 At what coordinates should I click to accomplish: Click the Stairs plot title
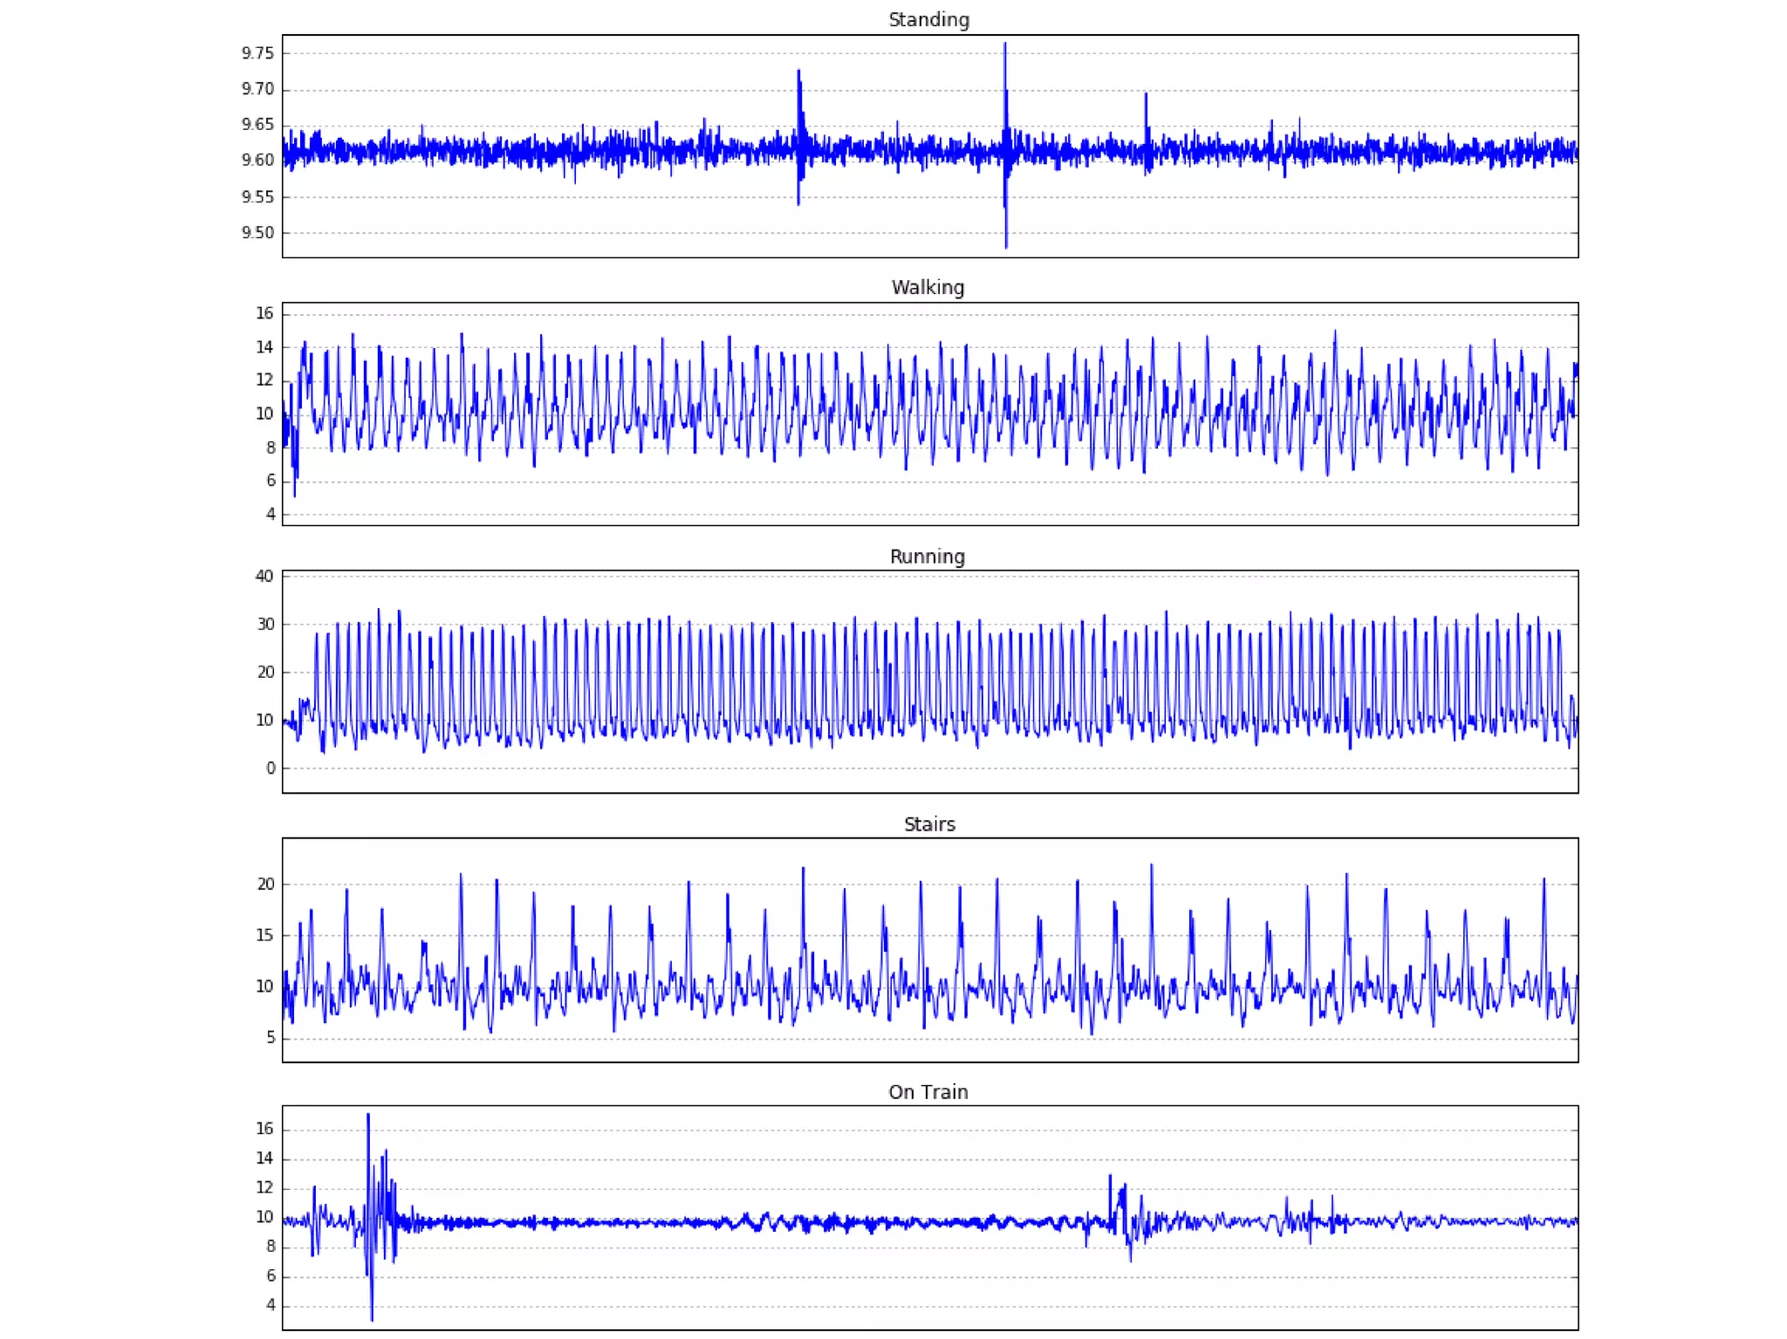click(x=929, y=824)
